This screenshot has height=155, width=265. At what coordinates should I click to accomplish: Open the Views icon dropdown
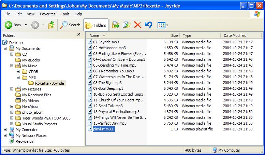pyautogui.click(x=163, y=25)
